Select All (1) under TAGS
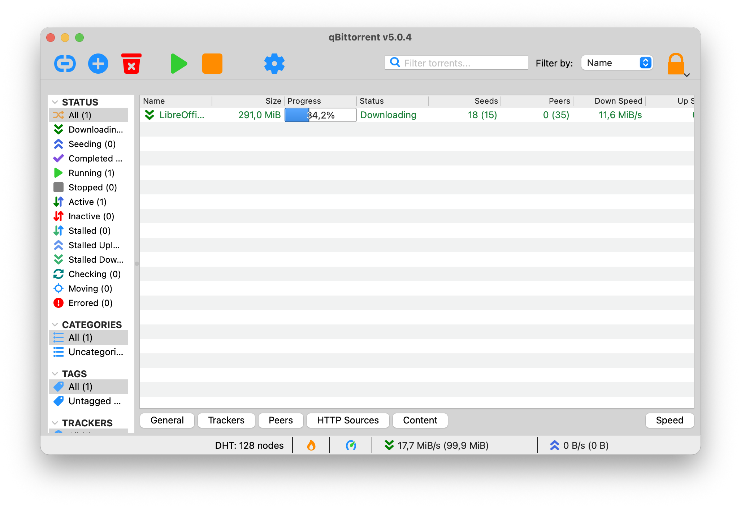 (88, 387)
